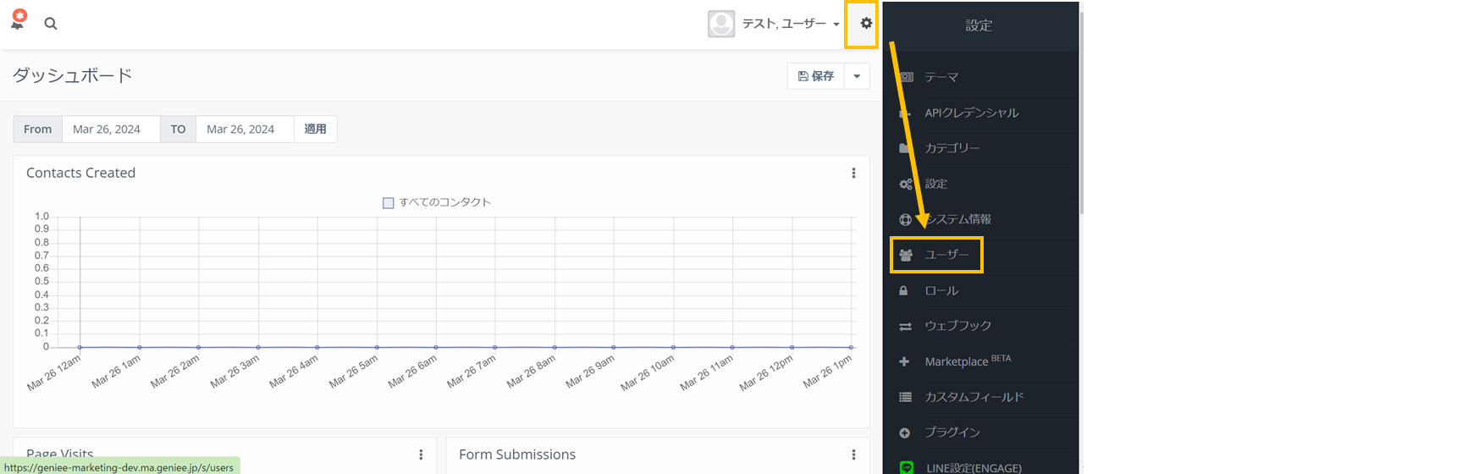Click the settings panel vertical scrollbar
This screenshot has height=474, width=1462.
[x=1081, y=110]
